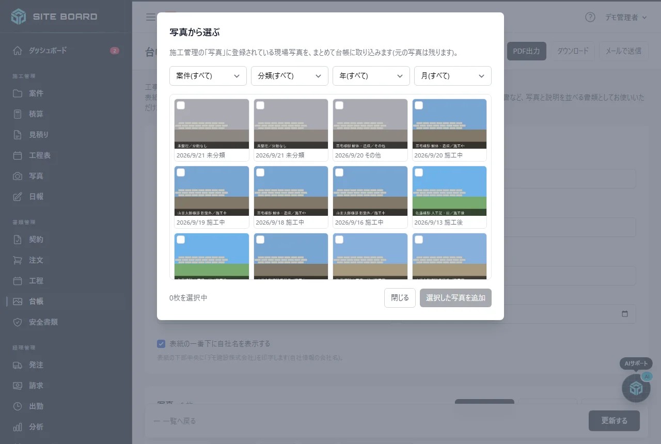This screenshot has width=661, height=444.
Task: Check the 2026/9/13 施工後 photo checkbox
Action: coord(419,172)
